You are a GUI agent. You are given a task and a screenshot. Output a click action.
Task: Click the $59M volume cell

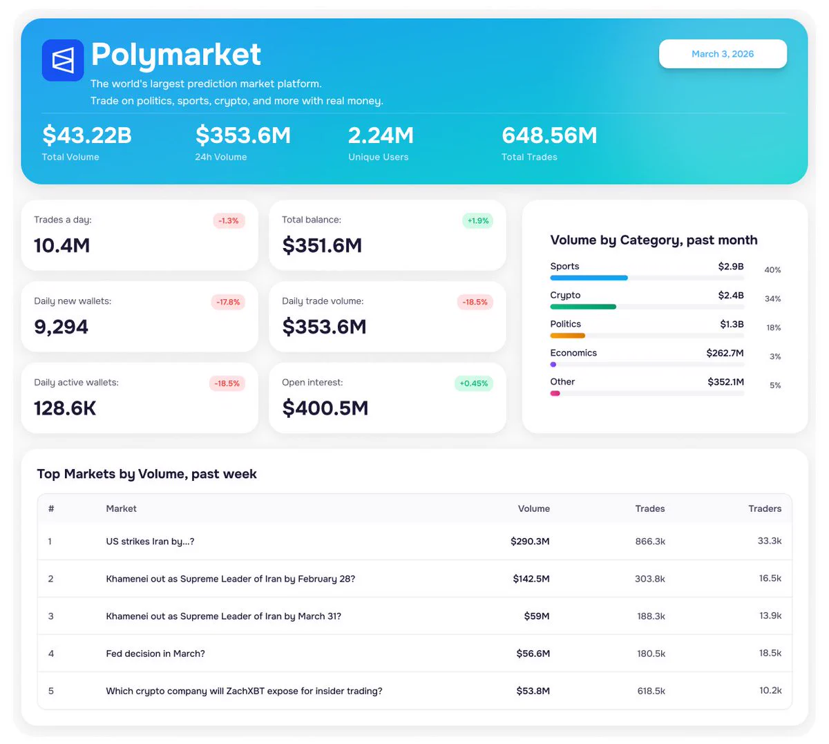537,616
